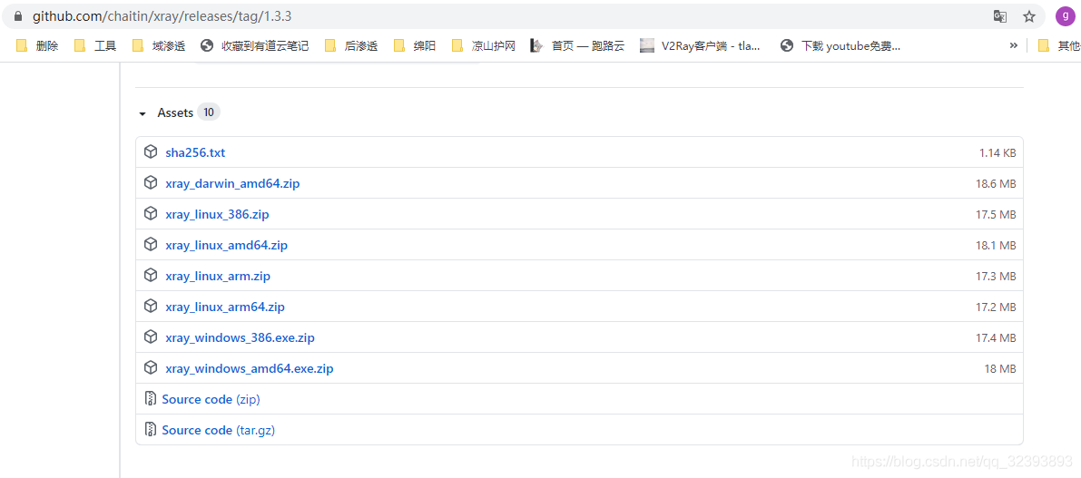The height and width of the screenshot is (478, 1081).
Task: Open 首页 — 跑路云 bookmark
Action: pyautogui.click(x=577, y=45)
